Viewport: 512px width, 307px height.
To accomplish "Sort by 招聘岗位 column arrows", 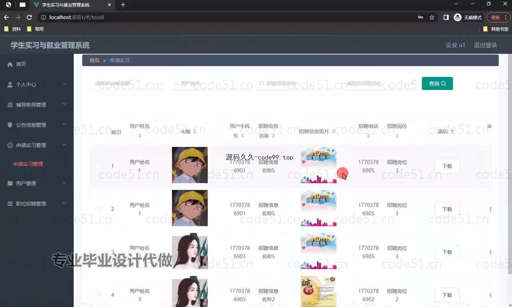I will [x=397, y=136].
